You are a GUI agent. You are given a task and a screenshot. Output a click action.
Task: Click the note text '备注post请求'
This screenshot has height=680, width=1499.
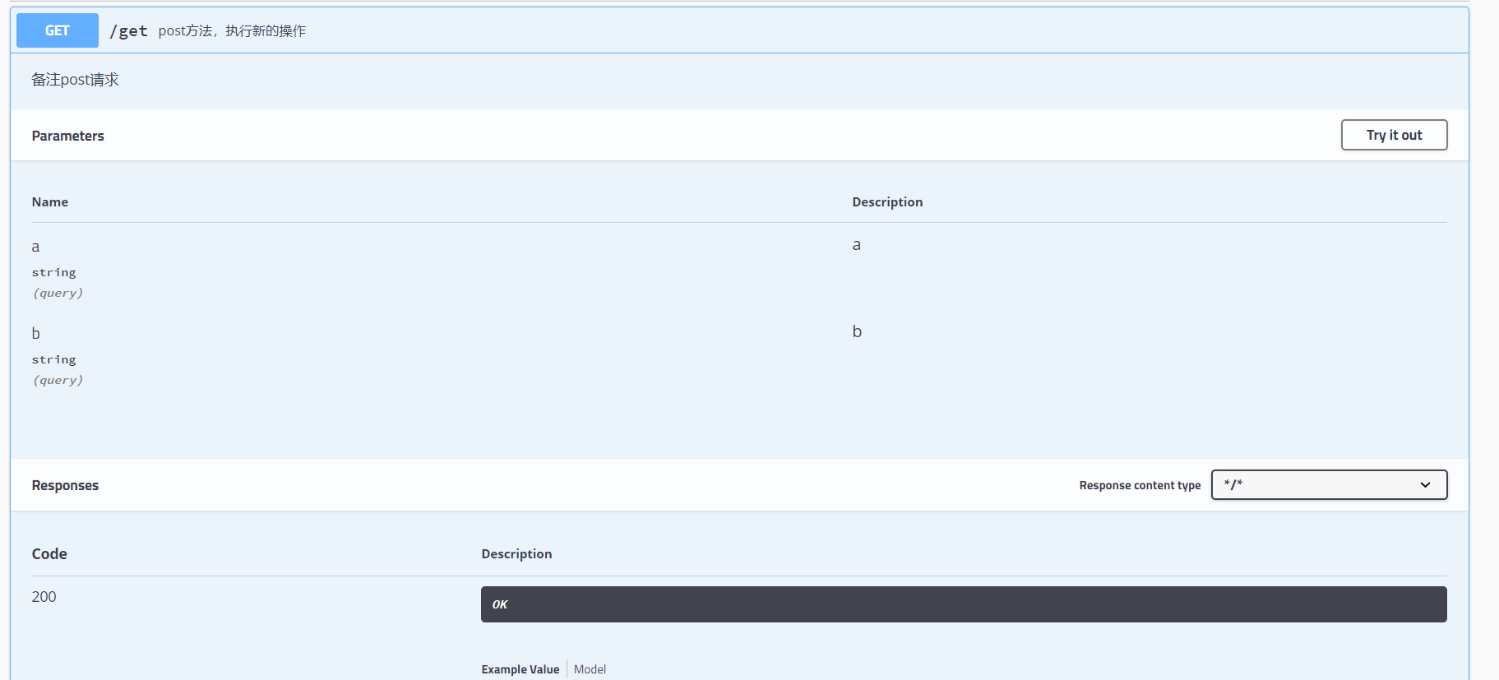coord(75,80)
